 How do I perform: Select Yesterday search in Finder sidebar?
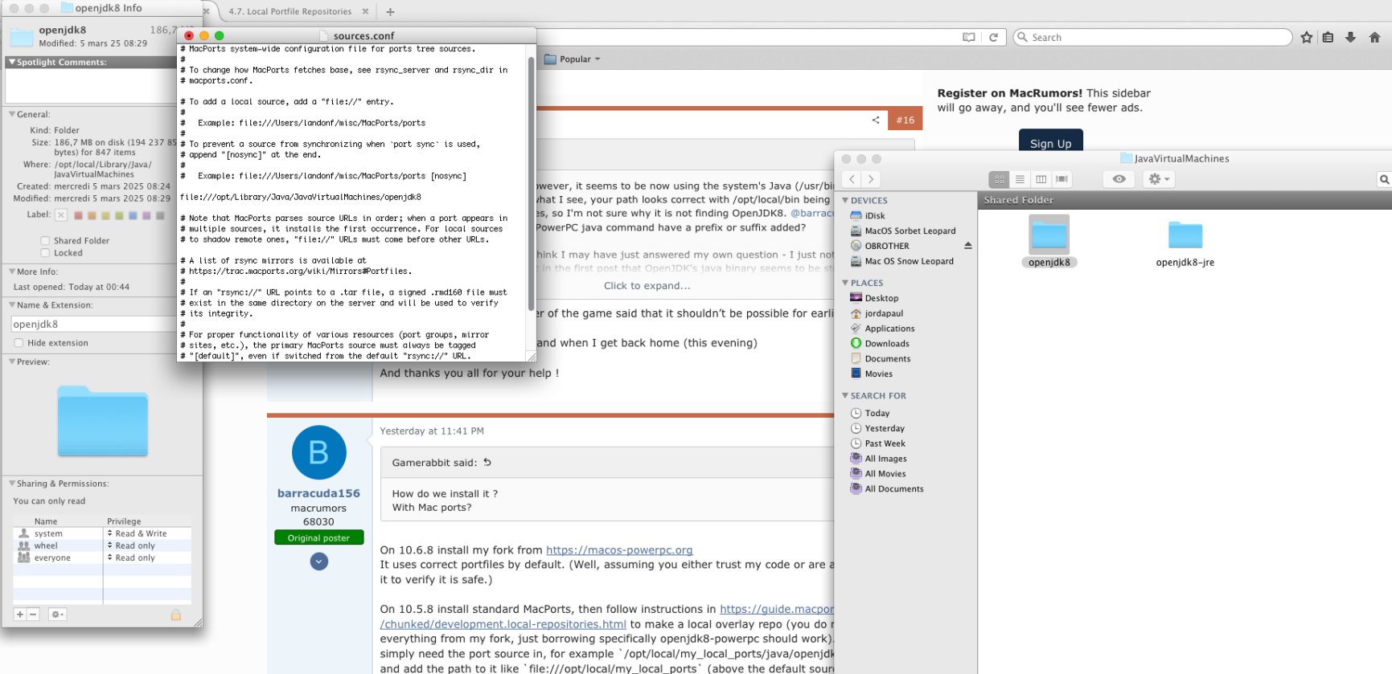885,429
